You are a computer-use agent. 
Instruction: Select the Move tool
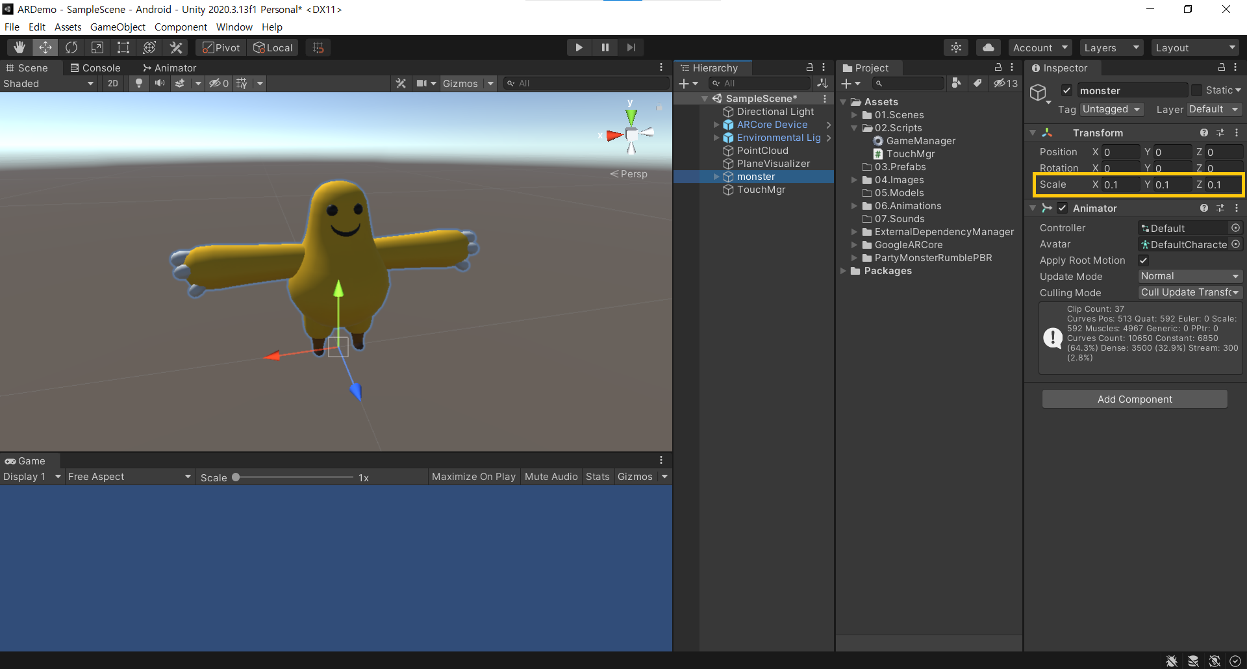[x=45, y=47]
